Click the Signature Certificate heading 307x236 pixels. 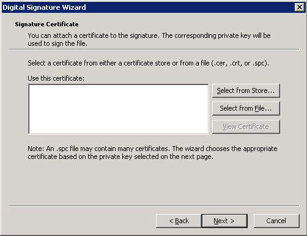tap(46, 24)
